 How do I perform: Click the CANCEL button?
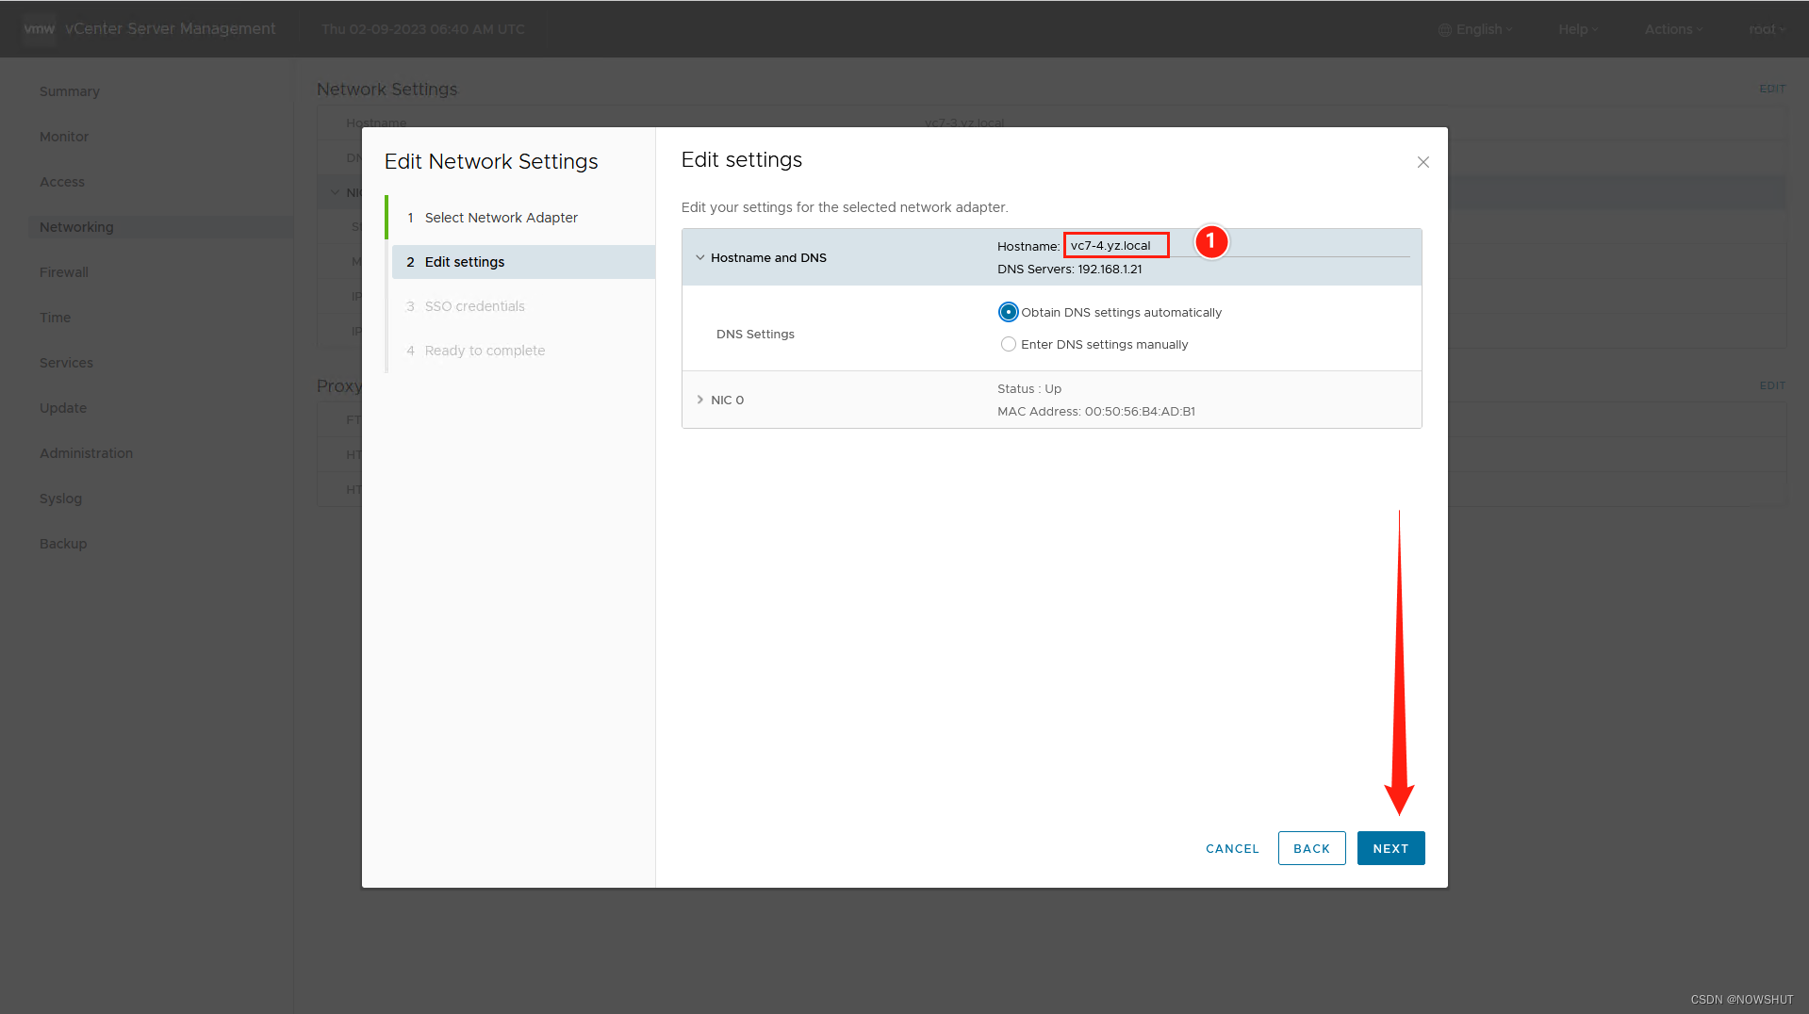tap(1232, 848)
